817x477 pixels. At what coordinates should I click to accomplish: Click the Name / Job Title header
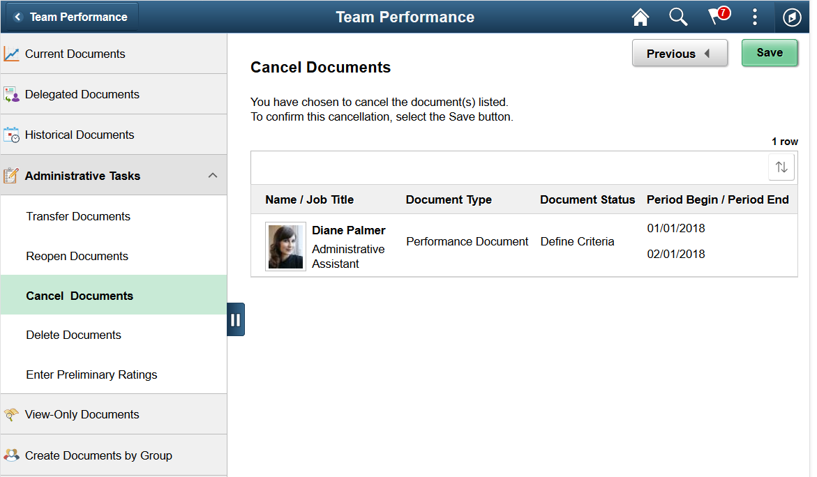(309, 199)
